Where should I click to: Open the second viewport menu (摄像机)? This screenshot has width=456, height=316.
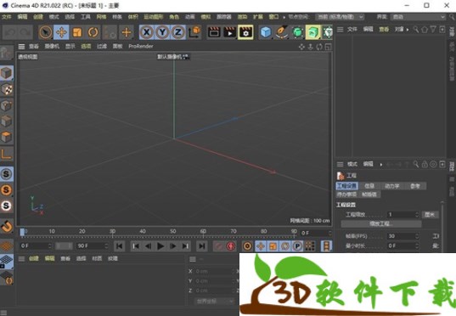[x=52, y=46]
